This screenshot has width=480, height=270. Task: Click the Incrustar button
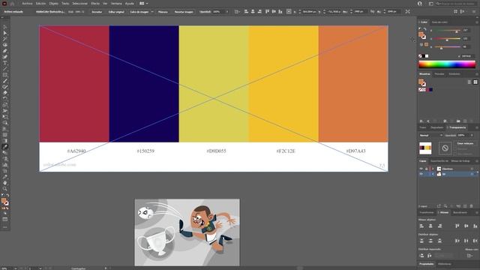click(x=97, y=12)
